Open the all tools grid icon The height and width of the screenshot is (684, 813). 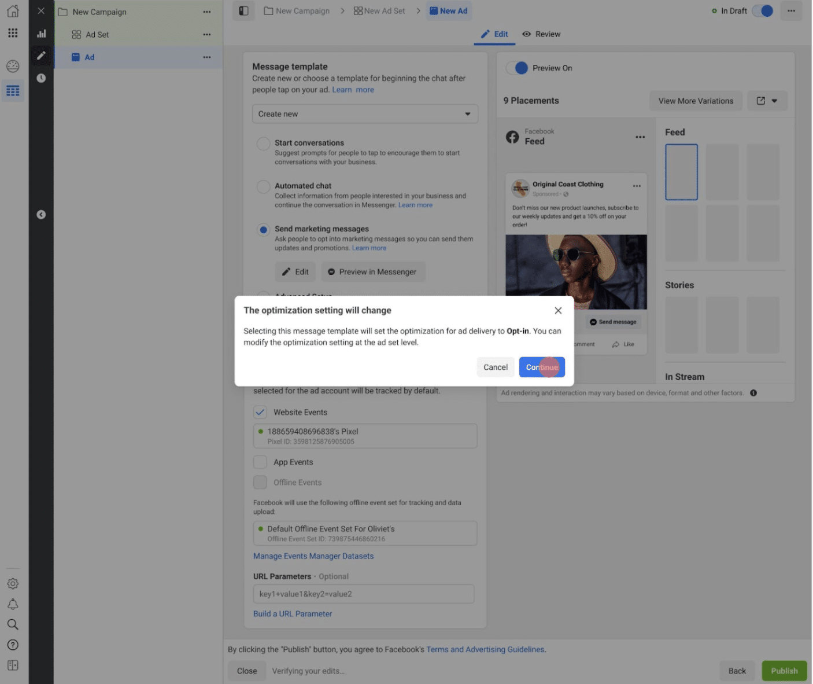[x=13, y=33]
